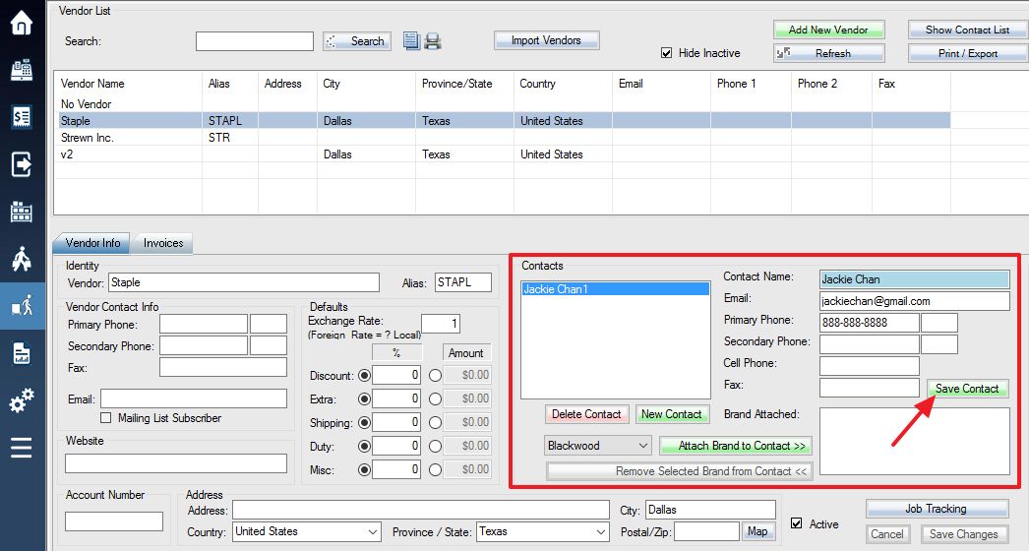Select Duty amount radio button
1029x551 pixels.
coord(435,447)
